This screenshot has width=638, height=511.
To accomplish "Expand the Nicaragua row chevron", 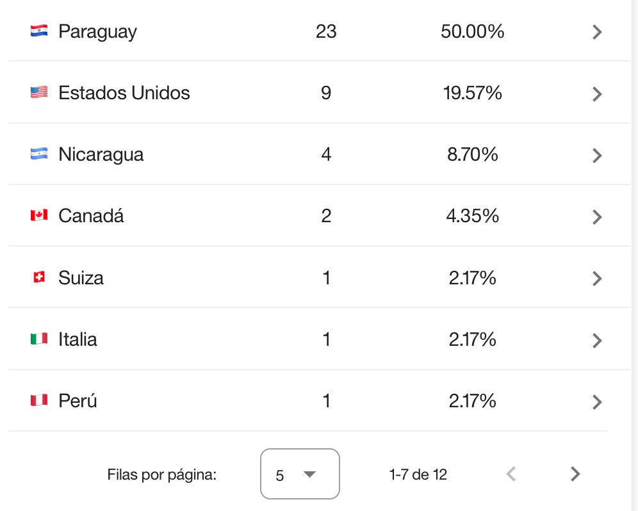I will tap(597, 156).
